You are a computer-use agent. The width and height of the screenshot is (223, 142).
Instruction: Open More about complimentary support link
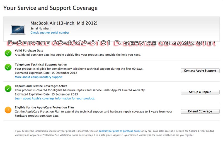coord(38,77)
